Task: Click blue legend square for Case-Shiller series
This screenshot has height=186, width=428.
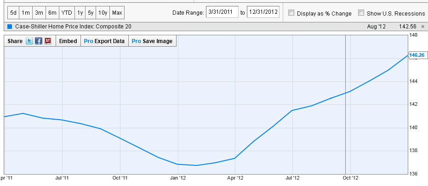Action: 10,27
